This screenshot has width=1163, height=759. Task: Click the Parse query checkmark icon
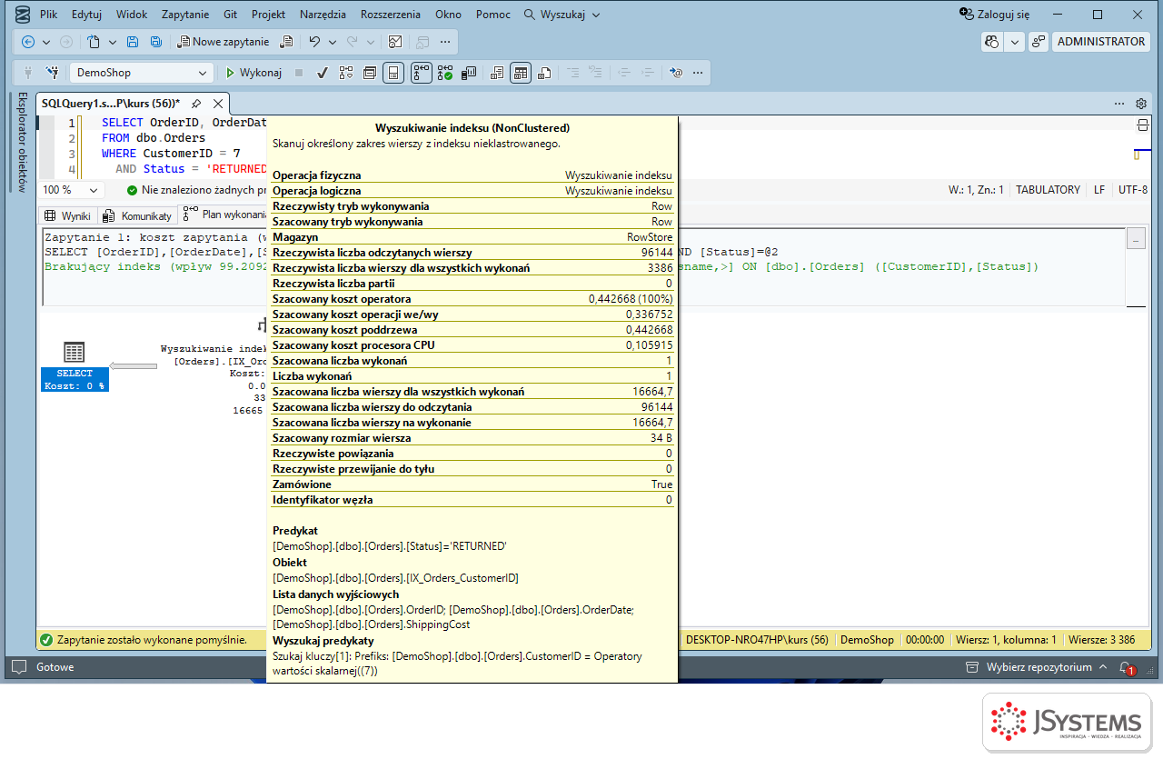[322, 73]
